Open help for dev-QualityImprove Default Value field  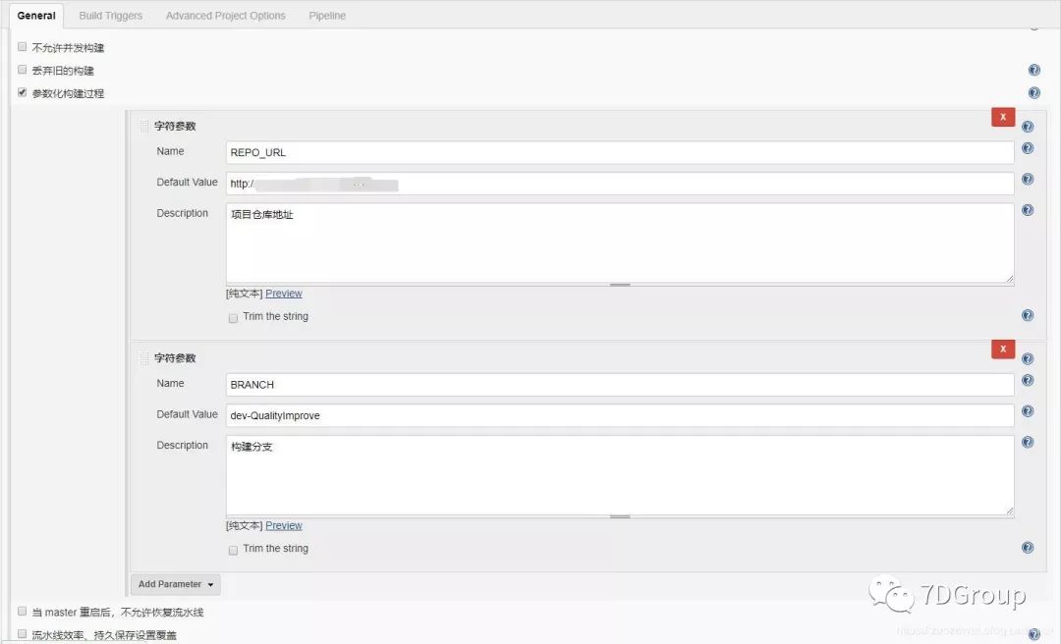pos(1028,410)
